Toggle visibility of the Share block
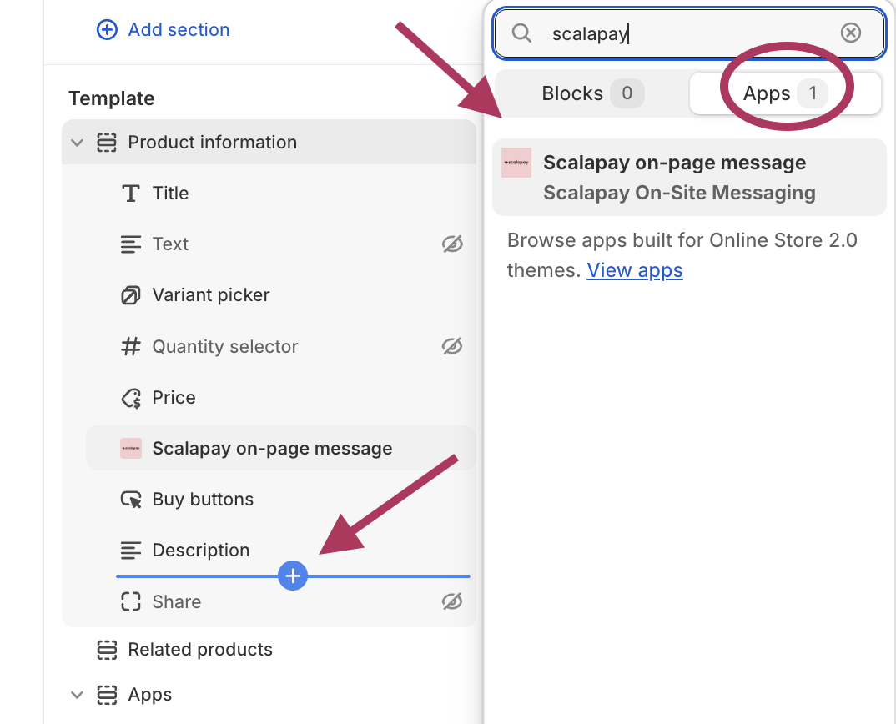This screenshot has height=724, width=896. pyautogui.click(x=452, y=601)
